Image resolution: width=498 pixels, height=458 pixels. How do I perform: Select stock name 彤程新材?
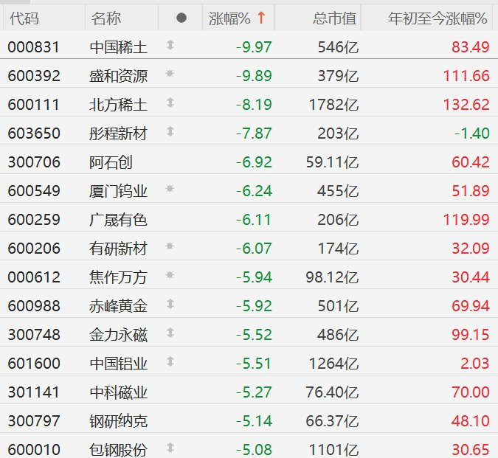pos(119,133)
